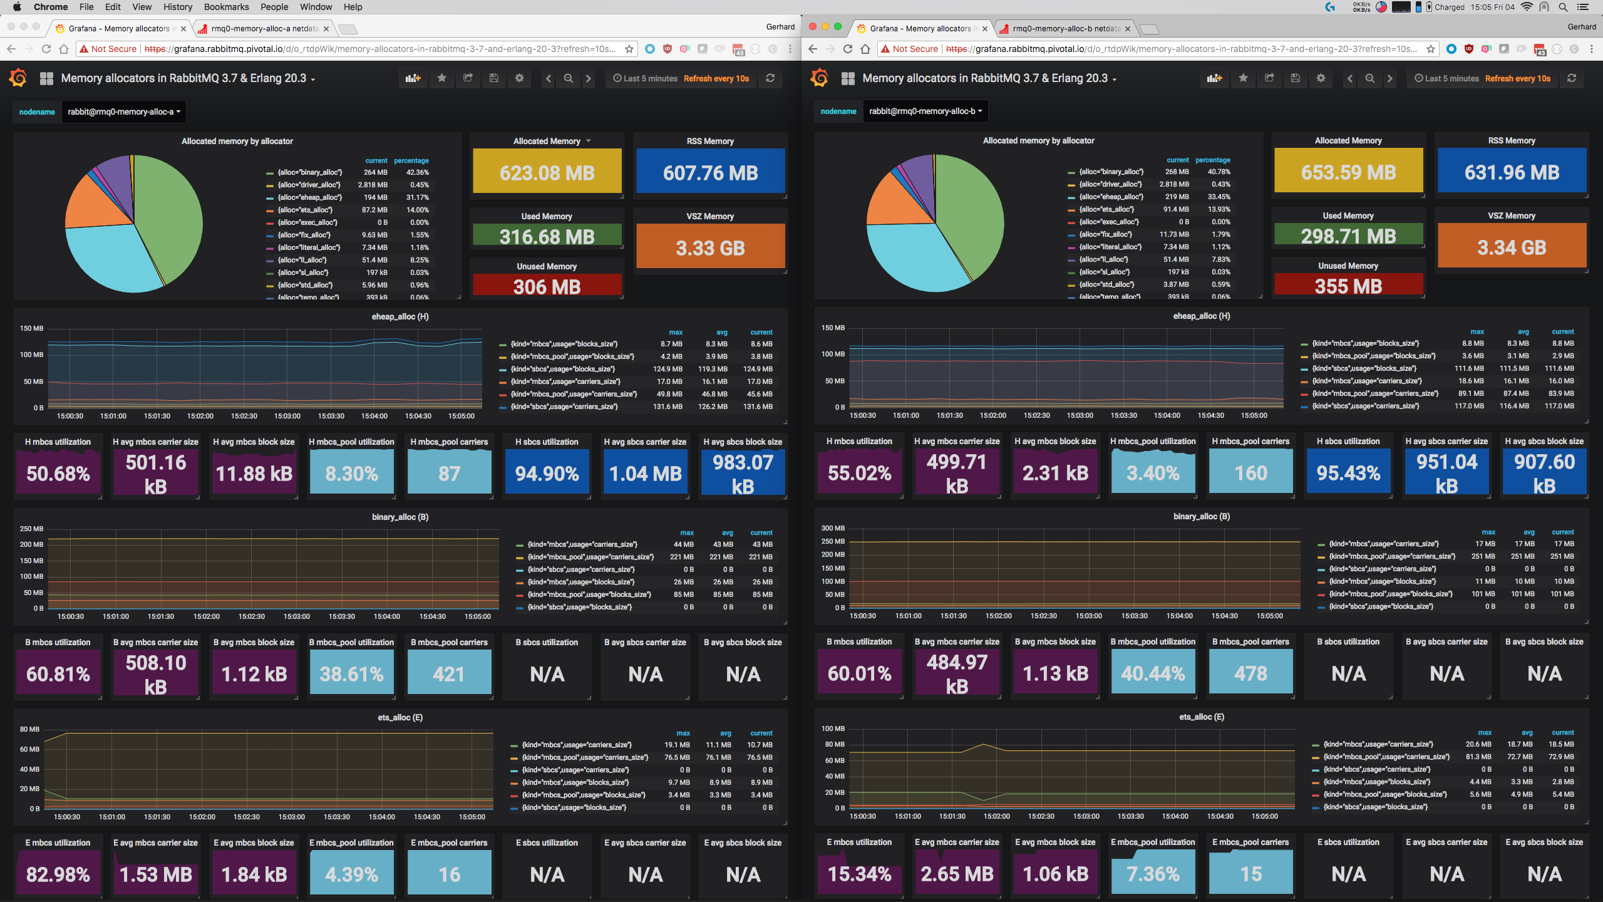
Task: Sort left eheap_alloc legend by max
Action: [x=676, y=333]
